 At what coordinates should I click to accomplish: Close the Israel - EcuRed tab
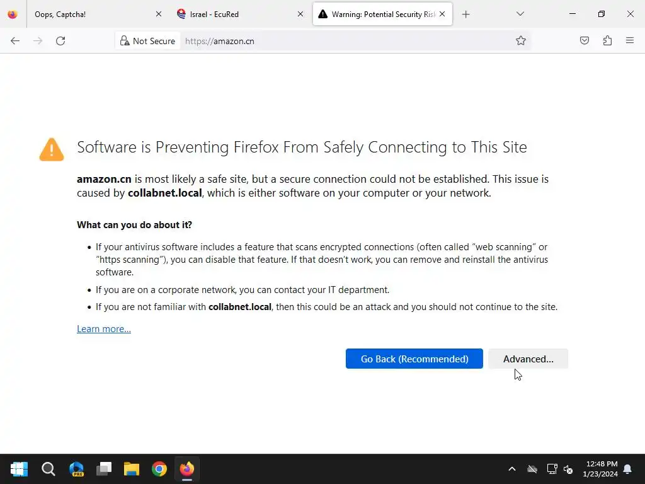300,14
